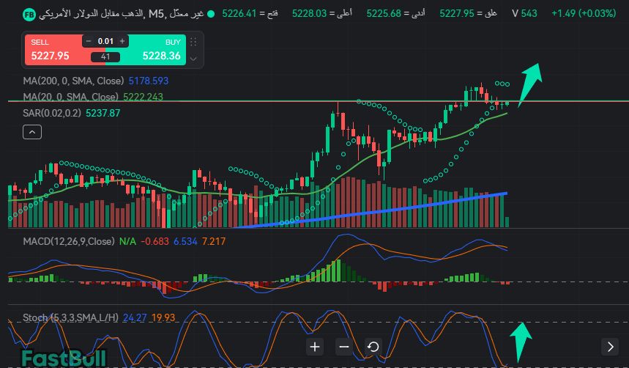Grab the trade panel drag handle dots

tap(193, 42)
